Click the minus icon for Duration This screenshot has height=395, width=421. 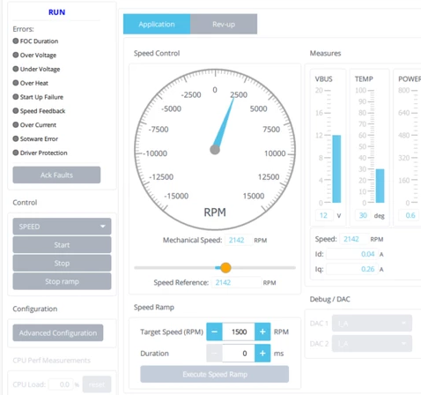(x=214, y=354)
